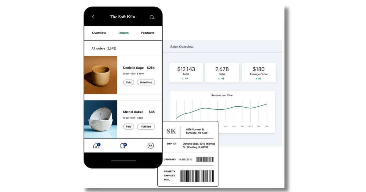
Task: Open the home screen with notification badge
Action: click(97, 146)
